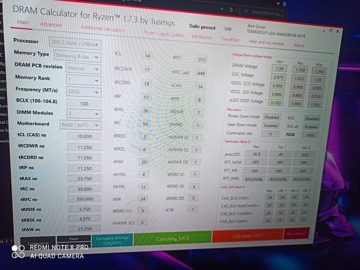Open the Motherboard B450 / X470 dropdown
This screenshot has height=270, width=360.
pos(81,125)
